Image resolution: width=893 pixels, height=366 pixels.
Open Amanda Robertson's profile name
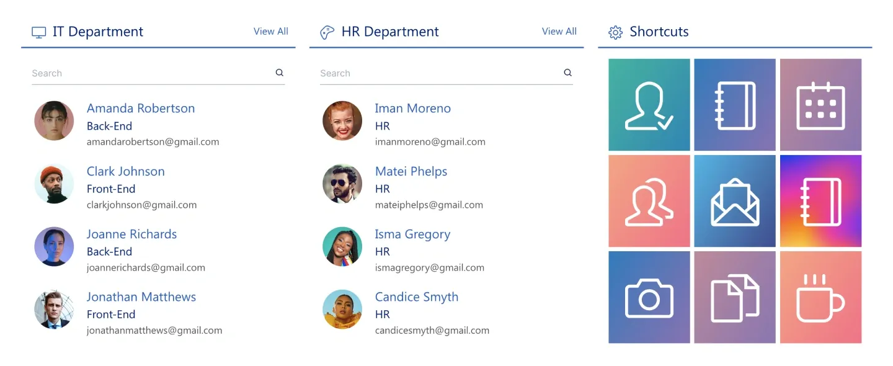click(141, 108)
